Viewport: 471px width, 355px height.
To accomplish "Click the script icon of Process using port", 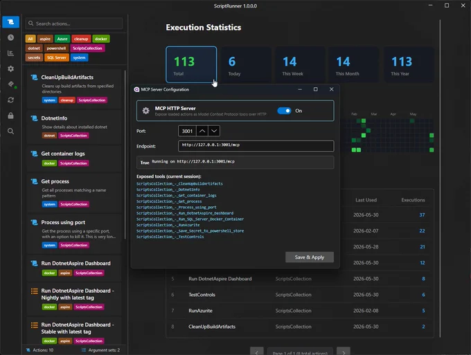I will 34,222.
